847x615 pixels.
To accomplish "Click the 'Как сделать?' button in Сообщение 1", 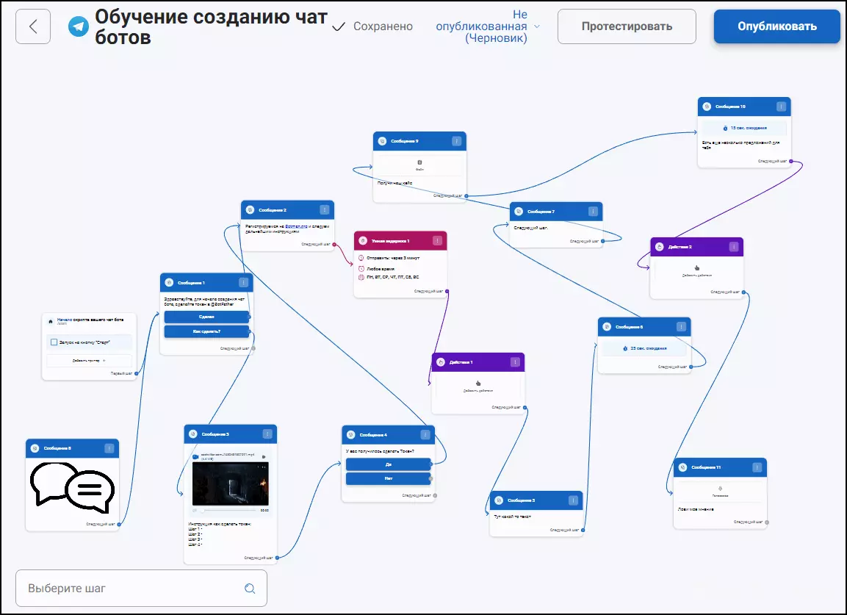I will [x=206, y=331].
